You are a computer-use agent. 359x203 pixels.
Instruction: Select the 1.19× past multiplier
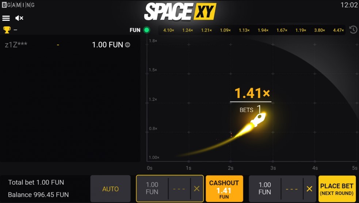point(301,30)
